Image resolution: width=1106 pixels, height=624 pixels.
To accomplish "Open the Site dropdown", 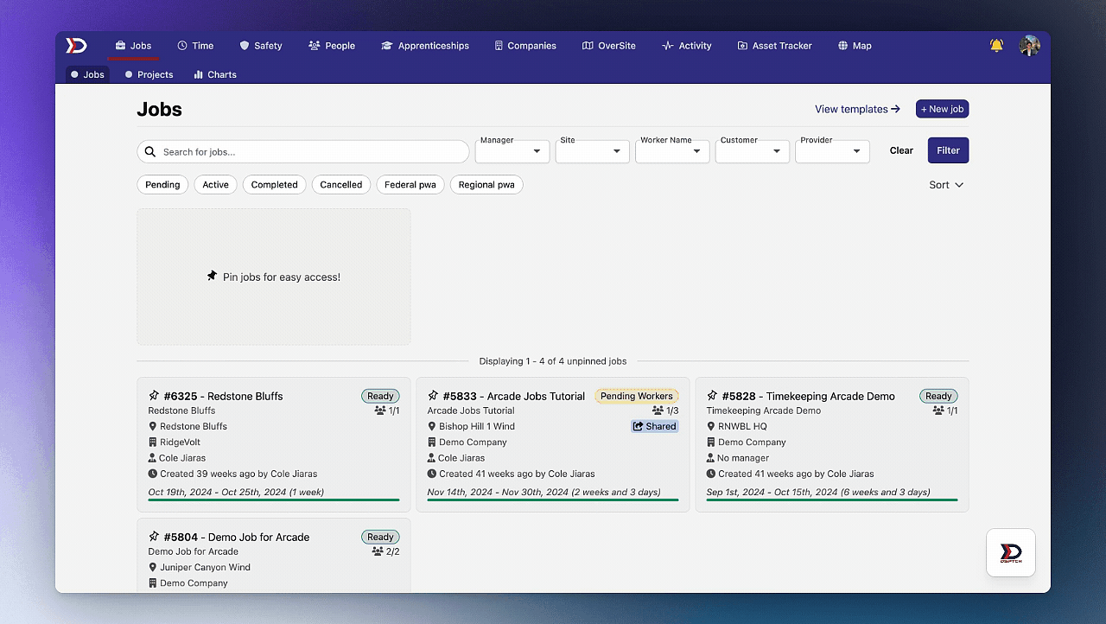I will click(x=592, y=151).
